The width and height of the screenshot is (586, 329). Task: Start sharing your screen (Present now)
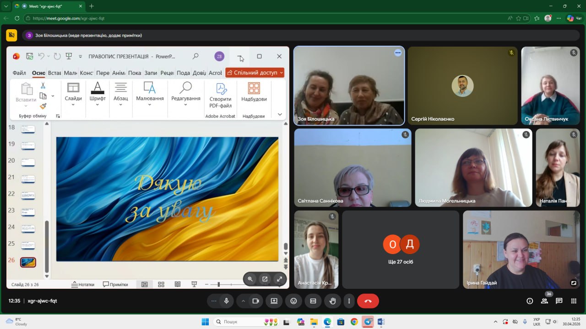point(274,301)
